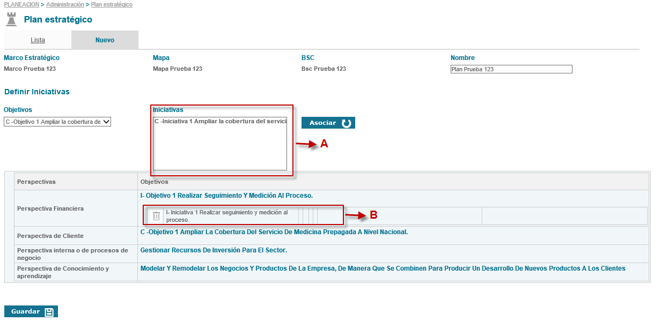Select the Nuevo tab
Image resolution: width=661 pixels, height=321 pixels.
click(x=105, y=40)
